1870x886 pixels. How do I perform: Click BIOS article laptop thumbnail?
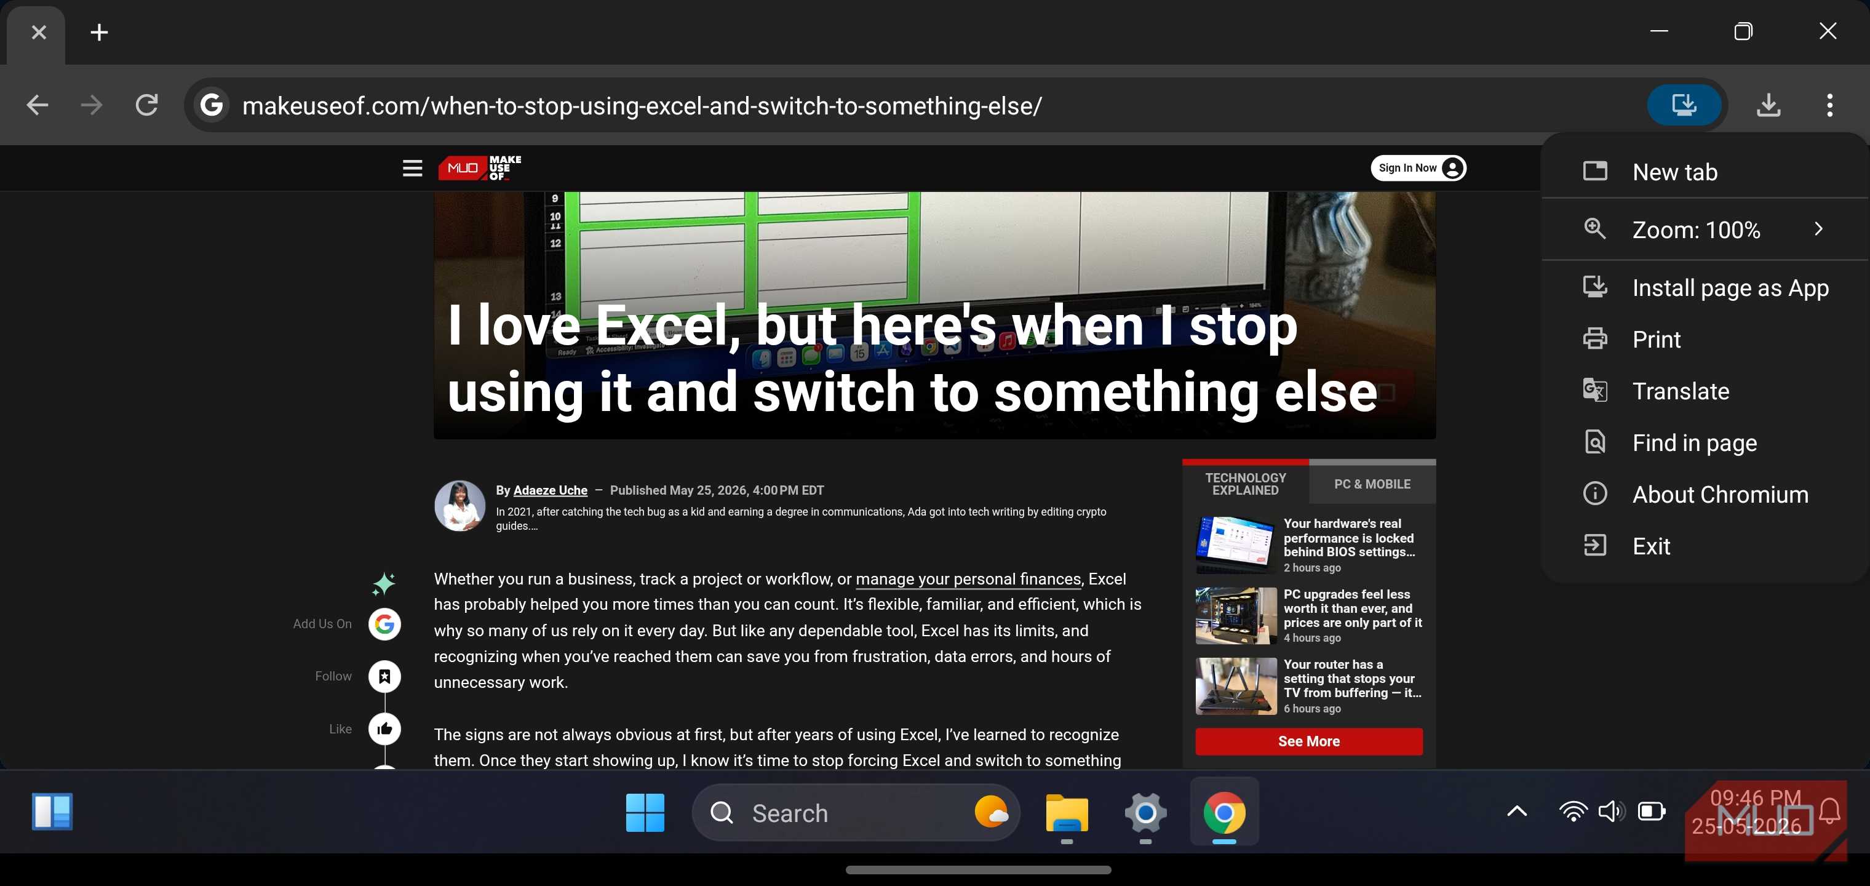[x=1236, y=545]
